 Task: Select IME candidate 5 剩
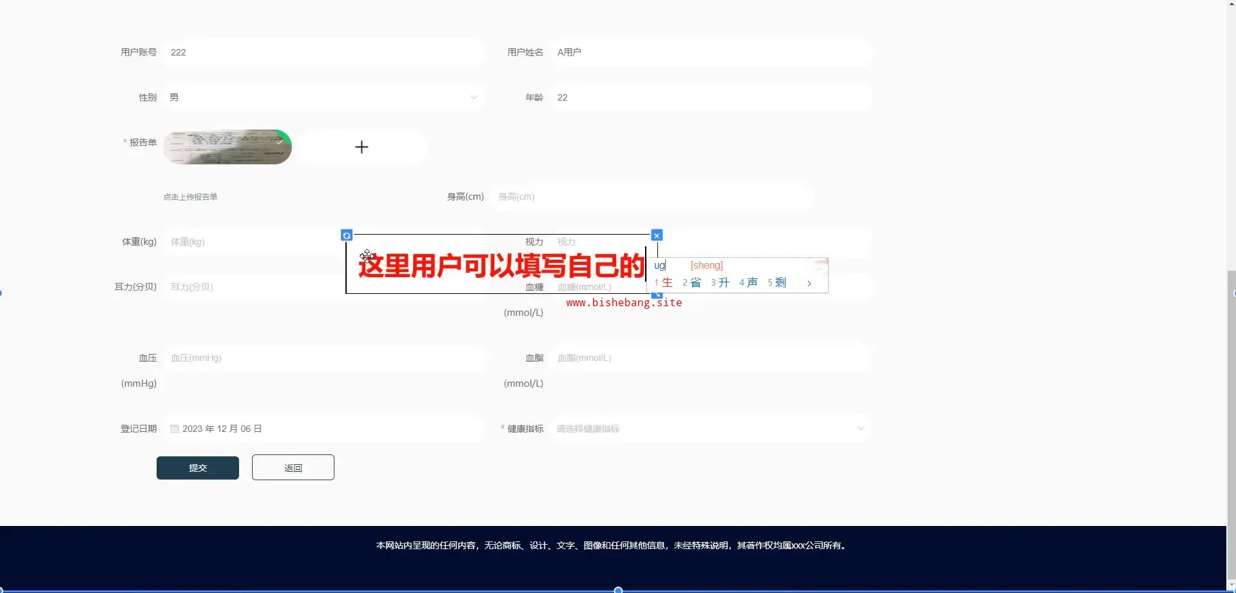coord(777,282)
